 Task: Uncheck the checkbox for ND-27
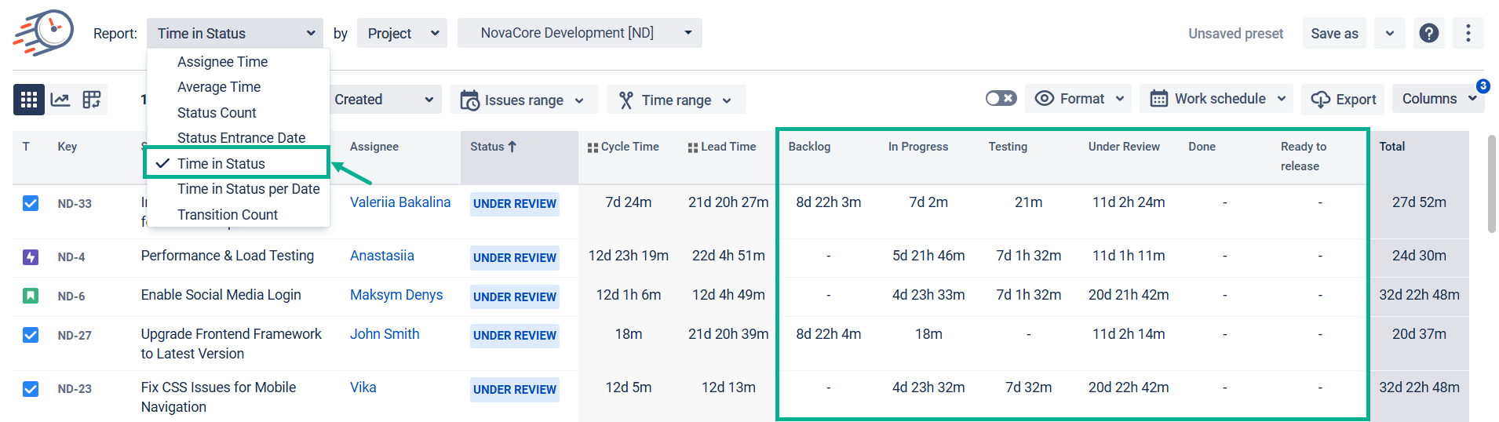coord(31,335)
